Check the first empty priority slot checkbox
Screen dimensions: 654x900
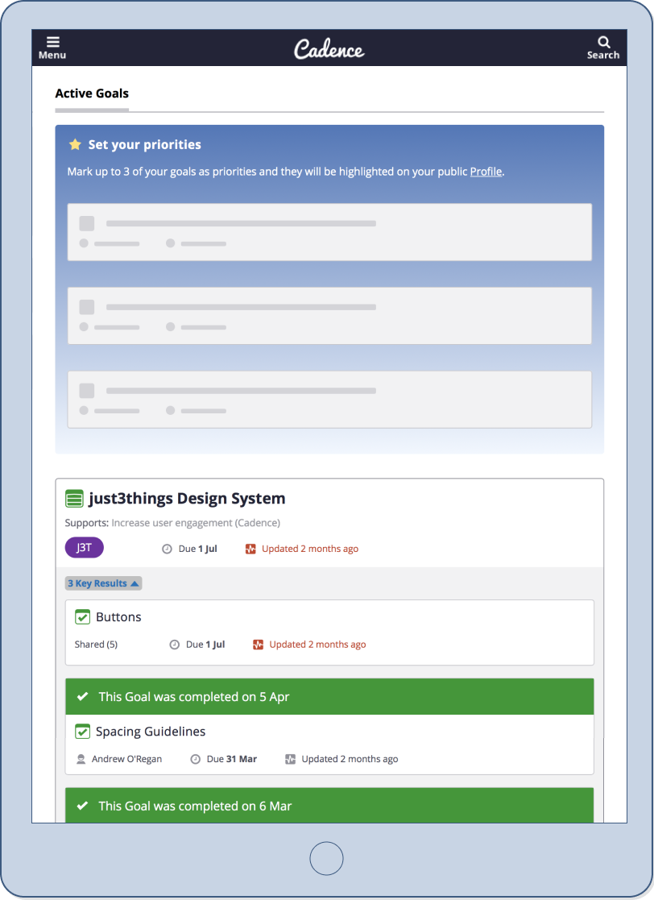point(86,223)
